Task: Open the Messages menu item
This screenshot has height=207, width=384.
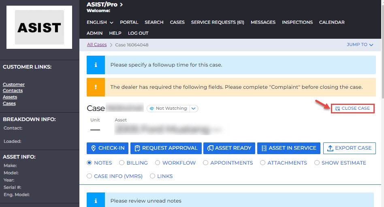Action: pyautogui.click(x=263, y=22)
